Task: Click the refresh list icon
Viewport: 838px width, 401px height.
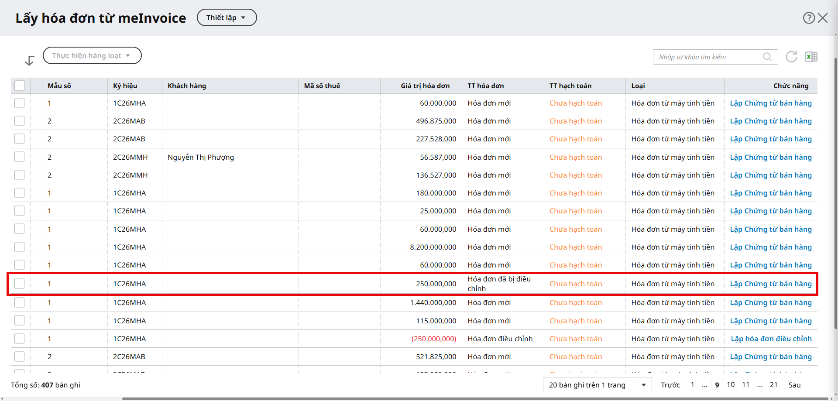Action: [x=791, y=57]
